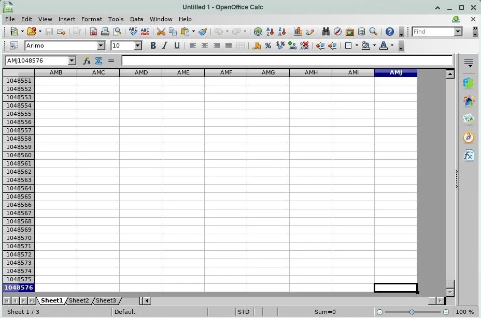
Task: Switch to Sheet2 tab
Action: click(x=79, y=300)
